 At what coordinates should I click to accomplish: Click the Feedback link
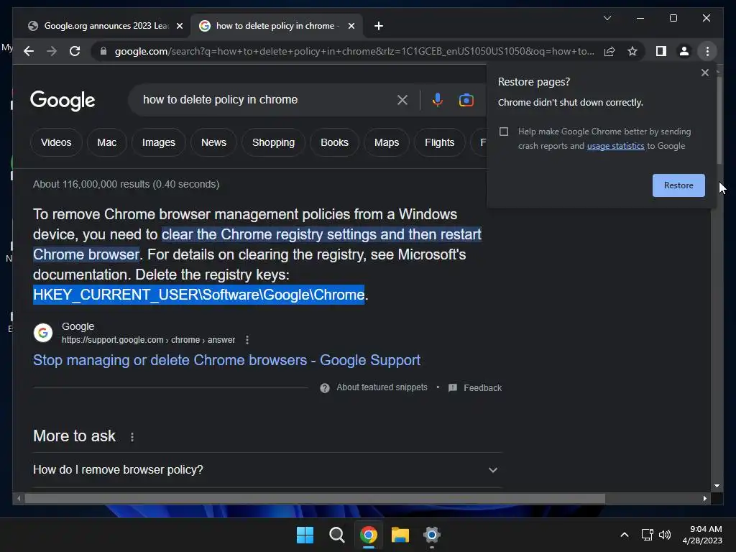click(x=482, y=387)
